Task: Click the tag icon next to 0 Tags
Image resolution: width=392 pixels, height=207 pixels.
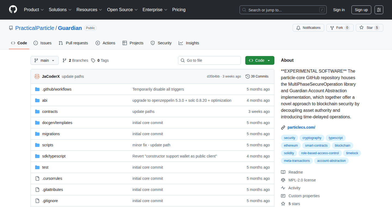Action: click(93, 60)
